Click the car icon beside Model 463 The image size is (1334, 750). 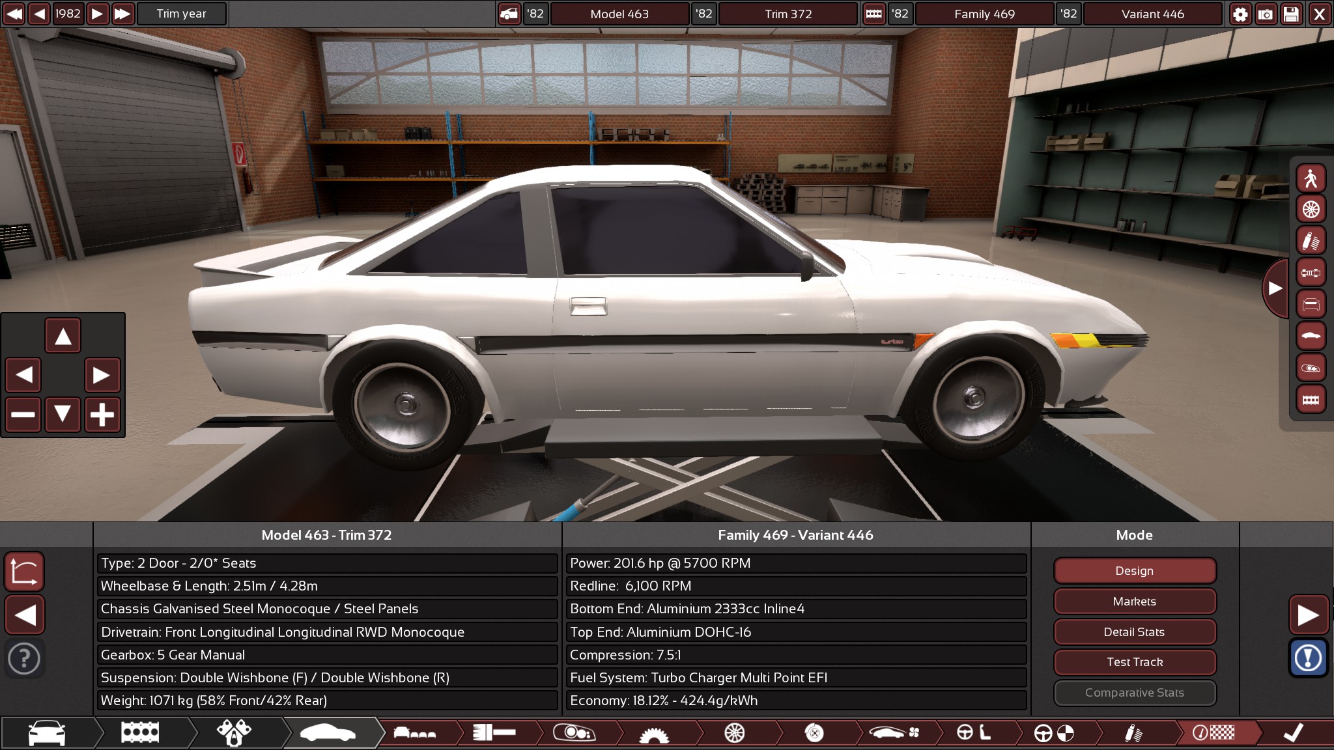(509, 14)
